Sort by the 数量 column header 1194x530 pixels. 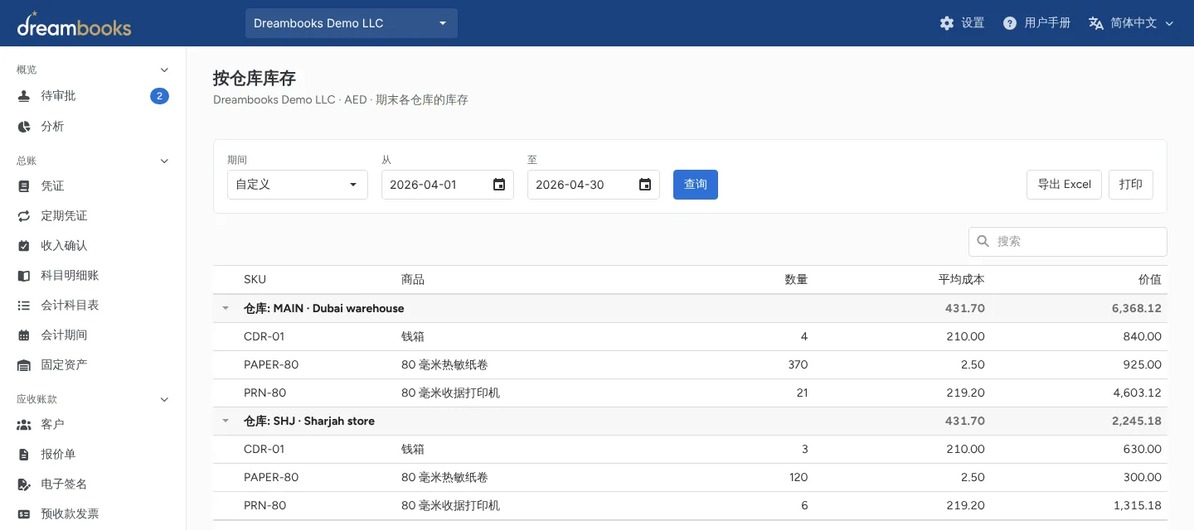click(x=796, y=280)
